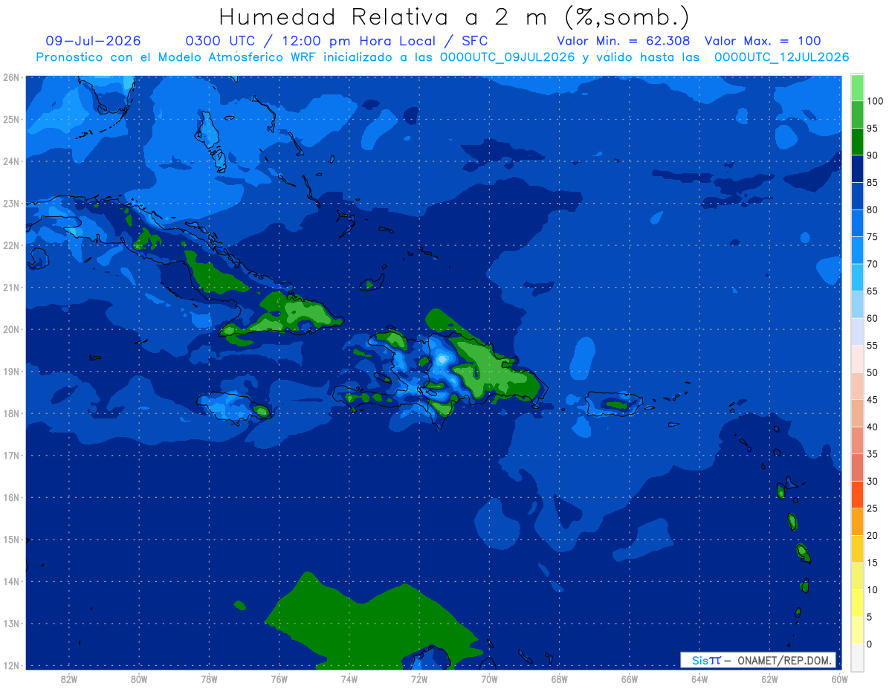Click the legend label '0'

869,644
